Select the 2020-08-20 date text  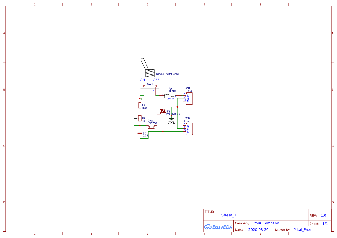(x=258, y=229)
